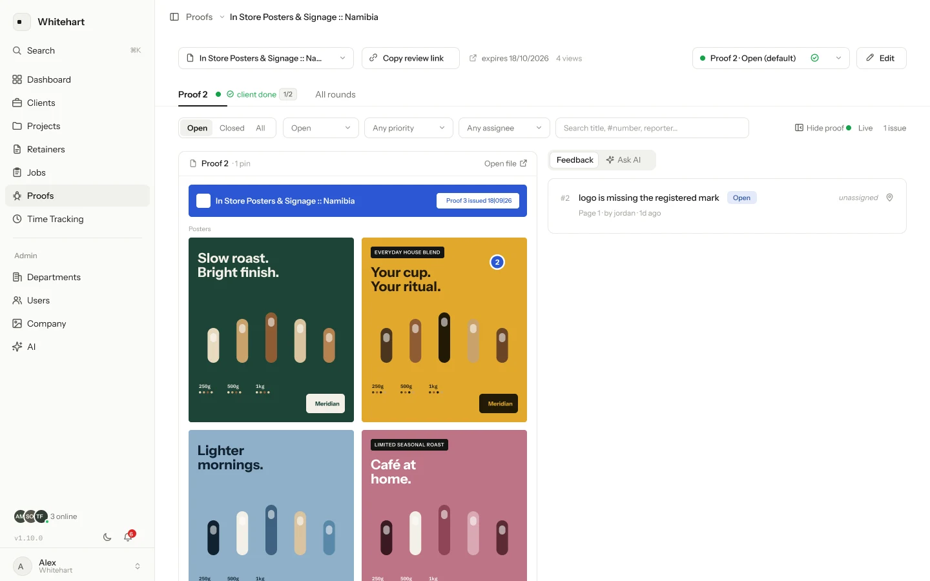Switch to the Ask AI view
Image resolution: width=930 pixels, height=581 pixels.
click(623, 160)
